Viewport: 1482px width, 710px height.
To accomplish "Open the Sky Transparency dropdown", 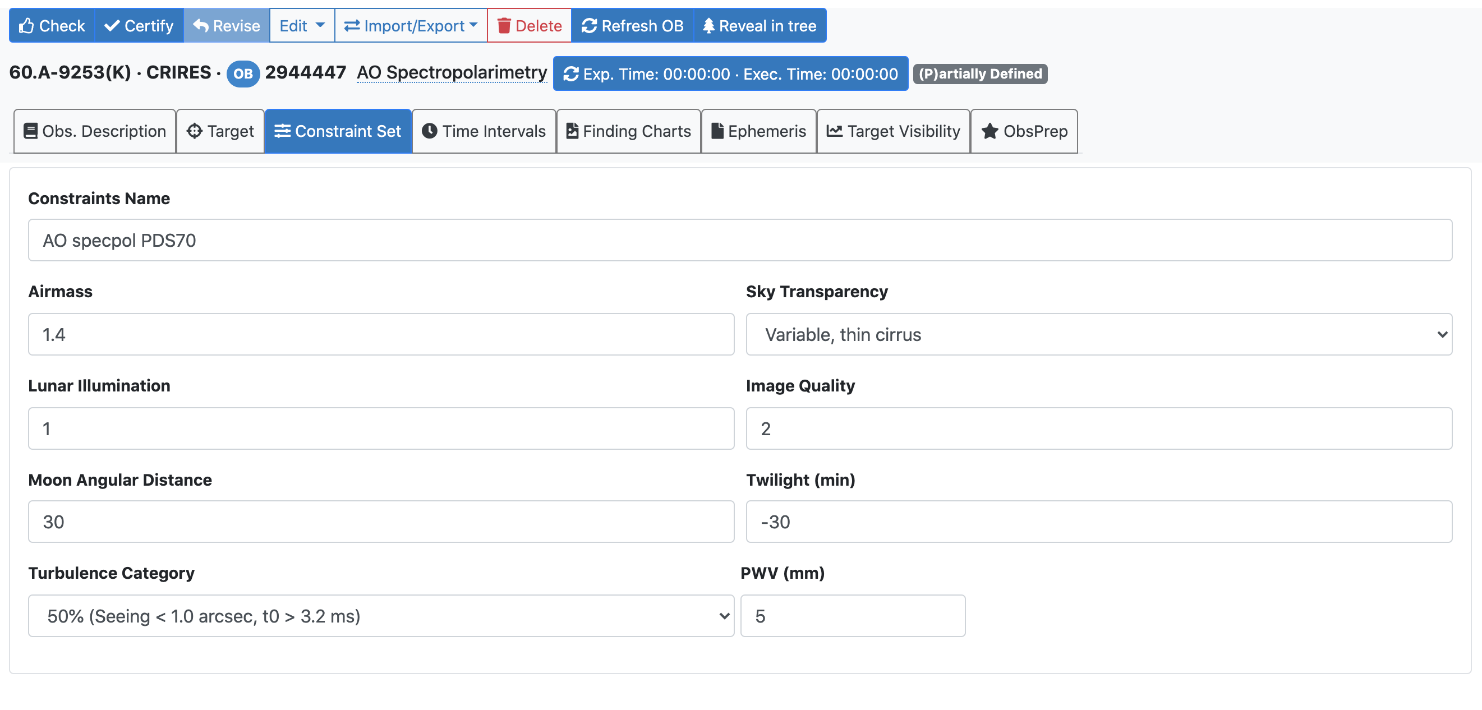I will 1098,334.
